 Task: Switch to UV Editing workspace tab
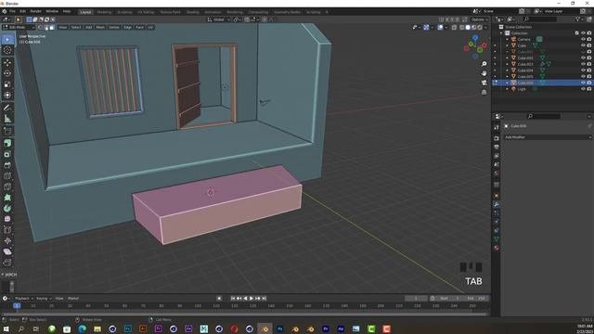pyautogui.click(x=146, y=12)
